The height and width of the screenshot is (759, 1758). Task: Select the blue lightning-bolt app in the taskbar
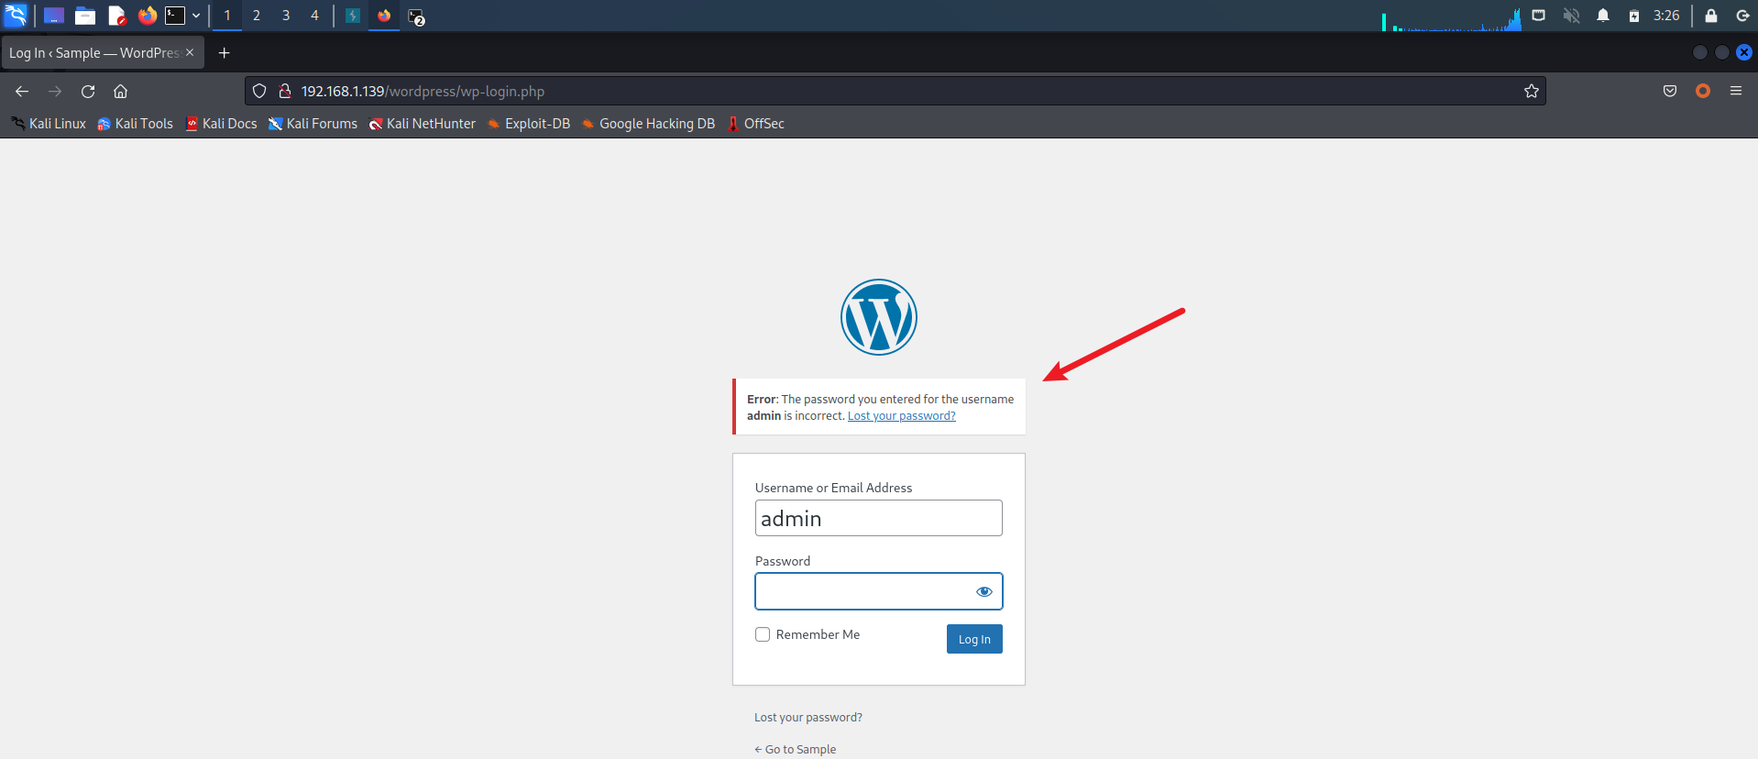coord(353,16)
